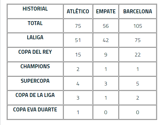Screen dimensions: 163x125
Task: Click the LALIGA row label
Action: tap(35, 37)
